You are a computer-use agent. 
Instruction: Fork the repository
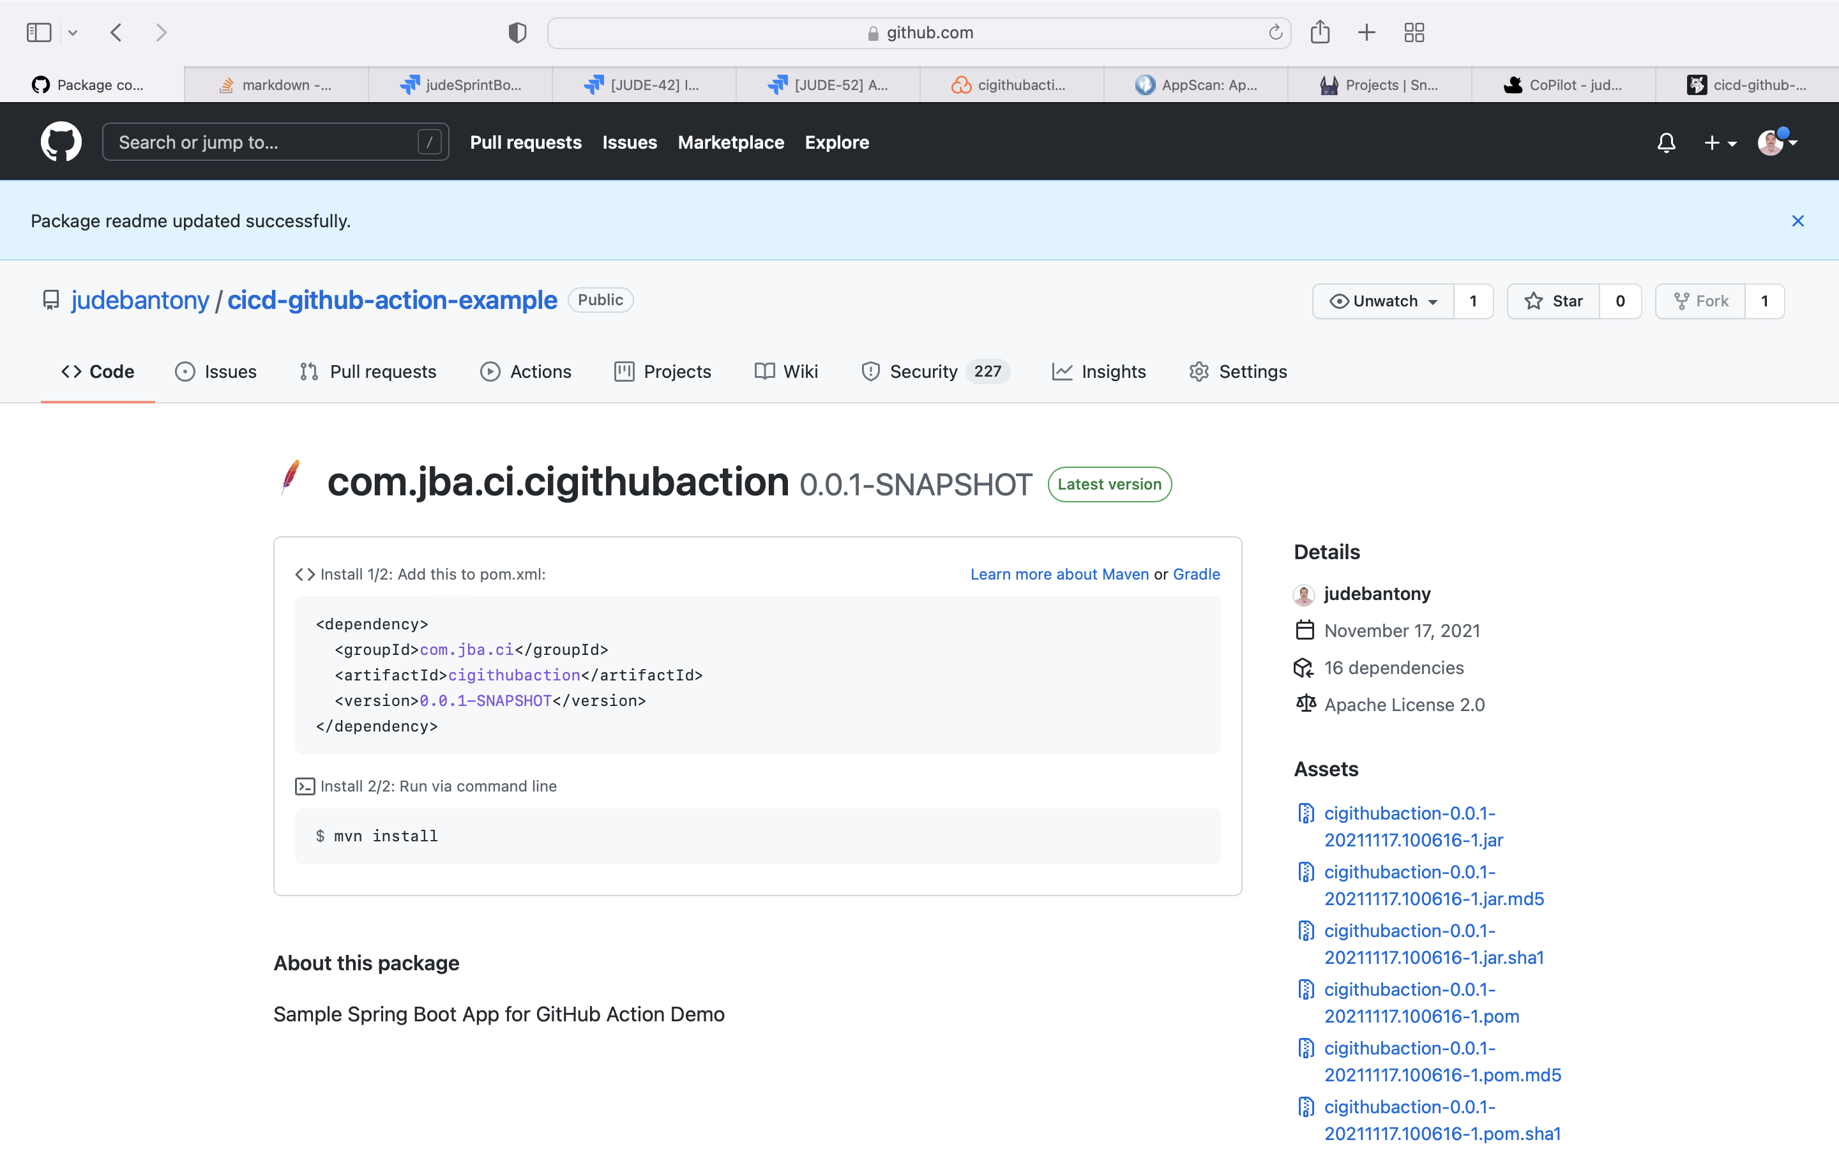tap(1700, 302)
